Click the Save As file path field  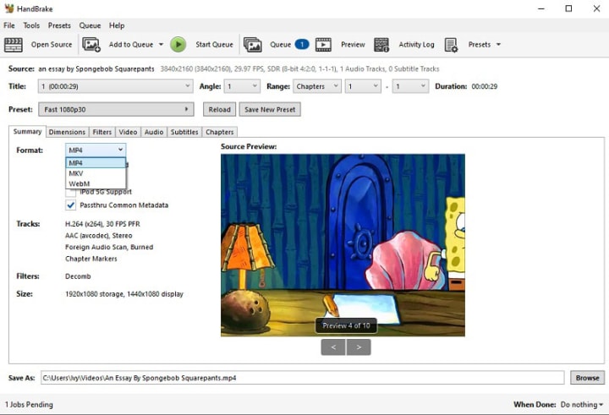[302, 378]
